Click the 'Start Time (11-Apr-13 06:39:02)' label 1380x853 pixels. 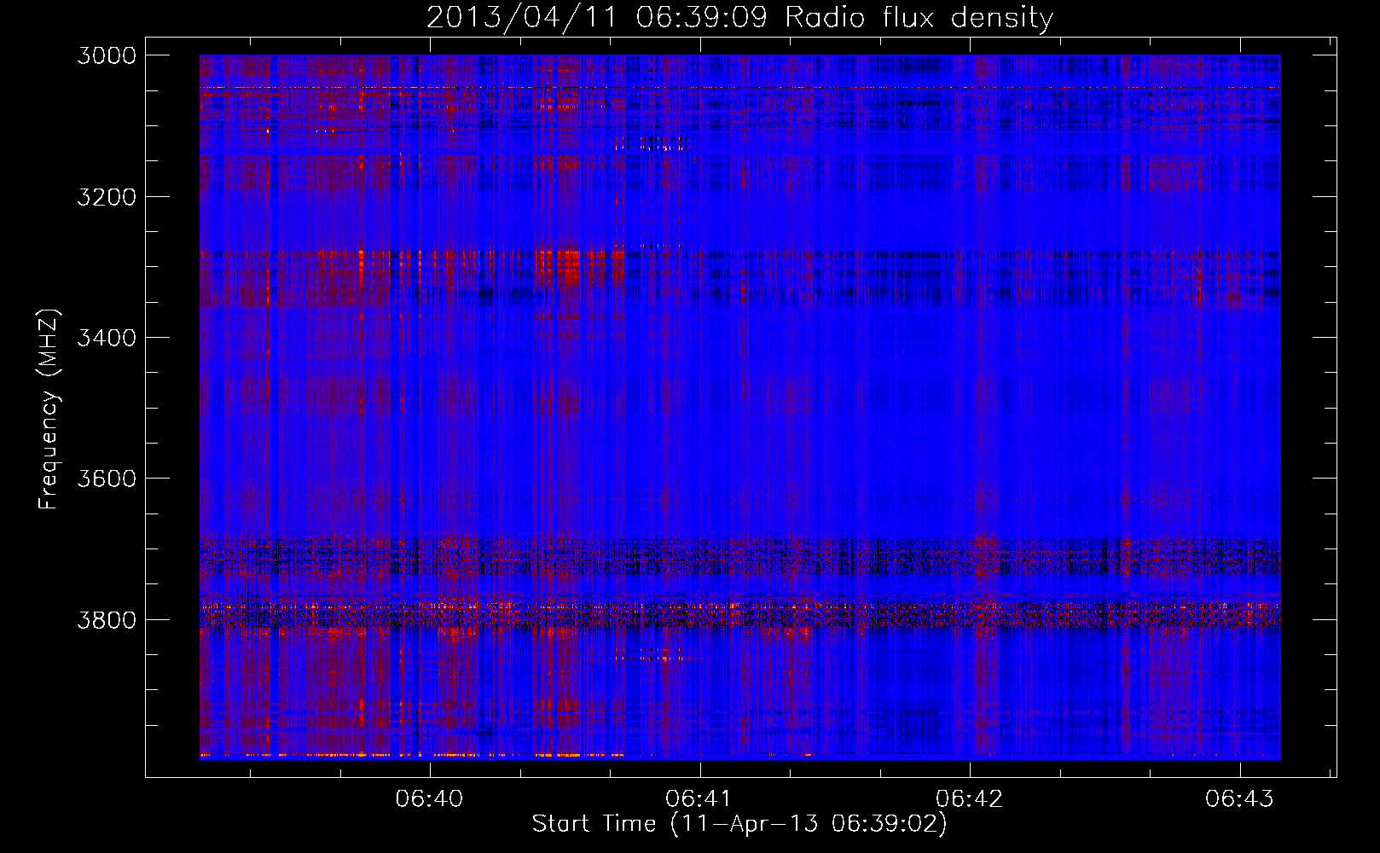coord(739,824)
